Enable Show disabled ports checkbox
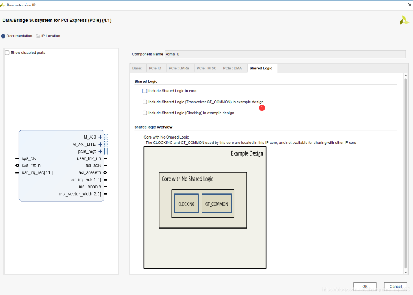Image resolution: width=413 pixels, height=295 pixels. [7, 53]
